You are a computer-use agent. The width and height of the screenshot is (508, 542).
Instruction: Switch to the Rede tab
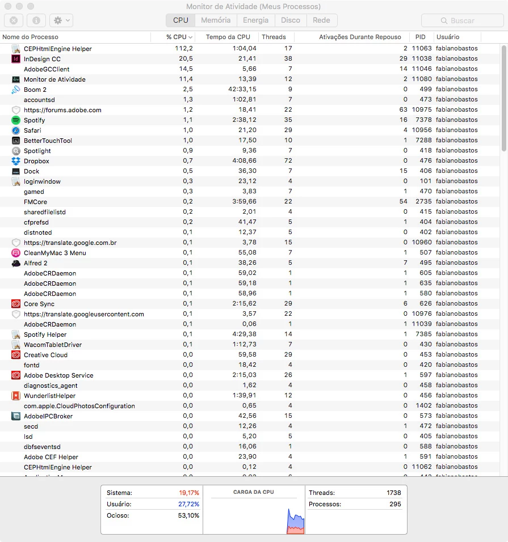pyautogui.click(x=321, y=20)
